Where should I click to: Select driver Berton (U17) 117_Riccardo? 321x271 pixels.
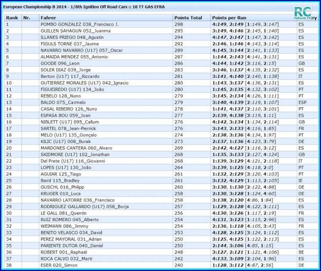pyautogui.click(x=70, y=76)
